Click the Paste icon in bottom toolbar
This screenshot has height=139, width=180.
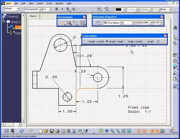tap(68, 131)
